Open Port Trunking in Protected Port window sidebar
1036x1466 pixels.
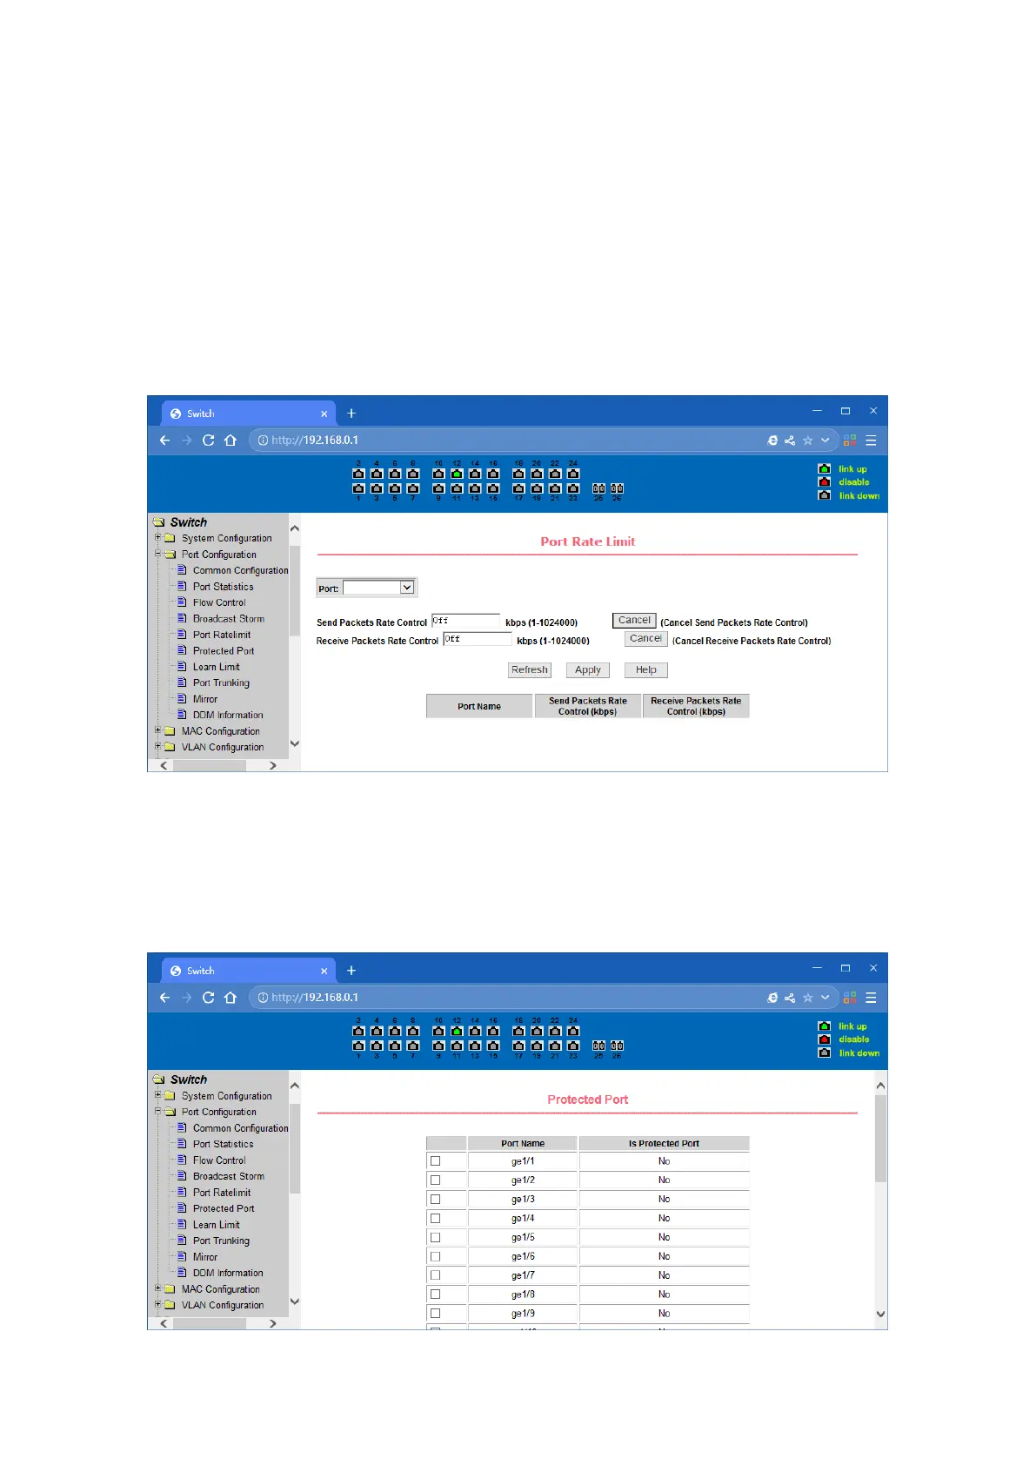point(221,1241)
